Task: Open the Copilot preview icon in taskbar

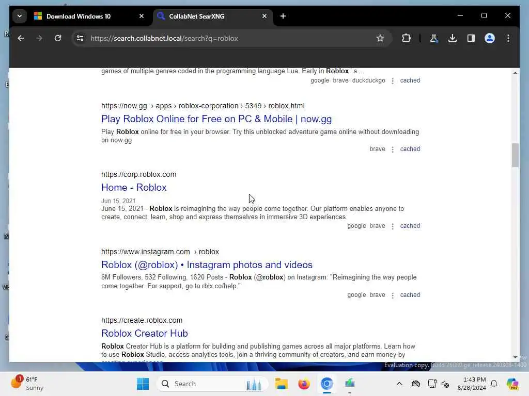Action: click(512, 384)
